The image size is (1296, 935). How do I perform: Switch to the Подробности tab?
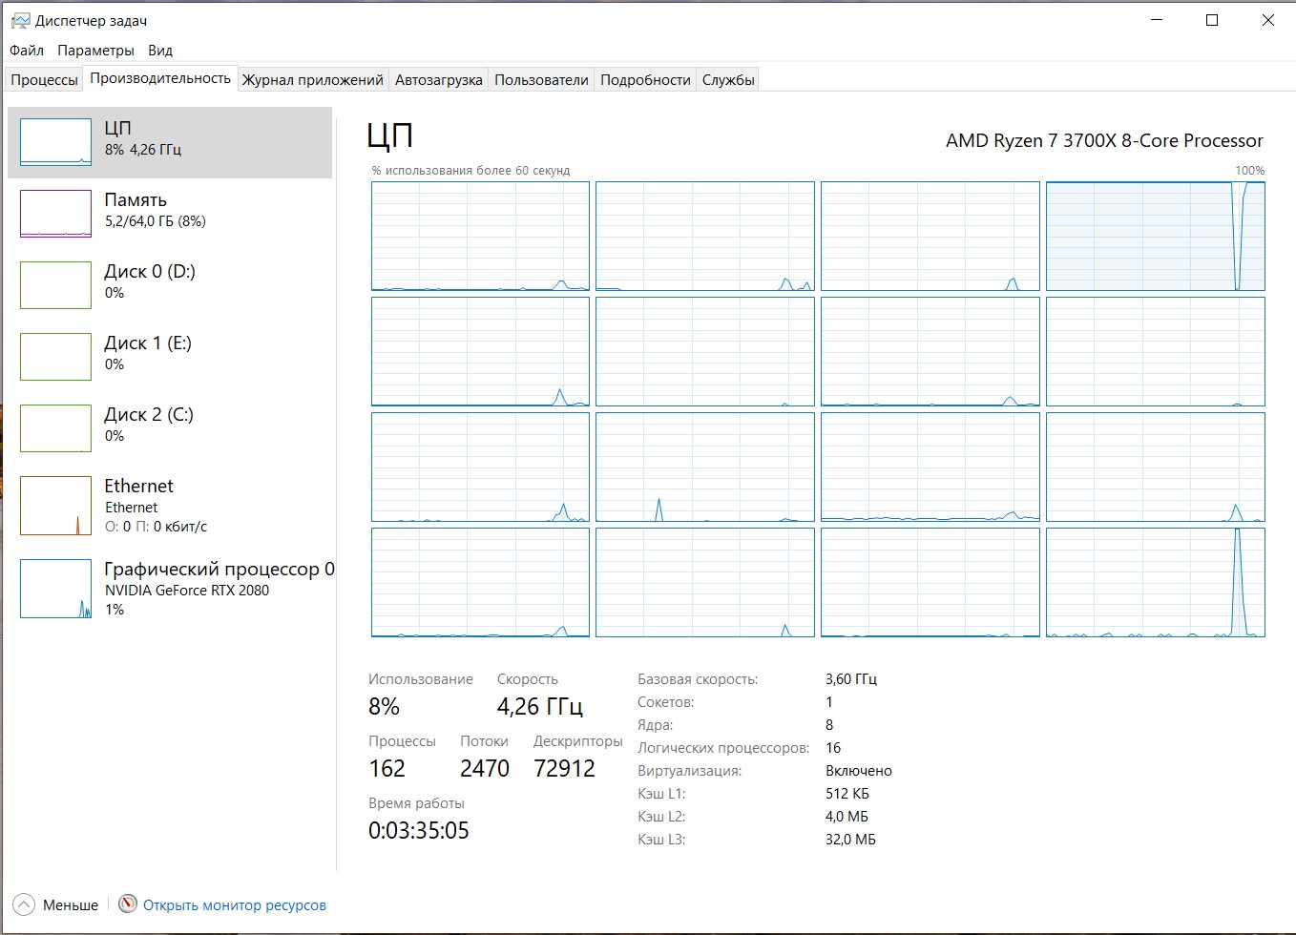[x=645, y=80]
